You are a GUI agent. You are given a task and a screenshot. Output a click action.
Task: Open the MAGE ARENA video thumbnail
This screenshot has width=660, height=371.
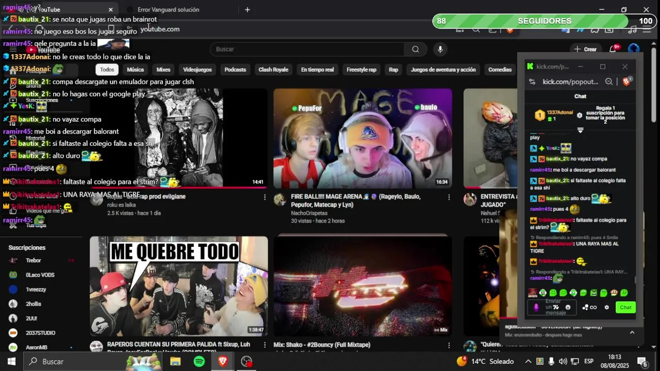pos(362,138)
